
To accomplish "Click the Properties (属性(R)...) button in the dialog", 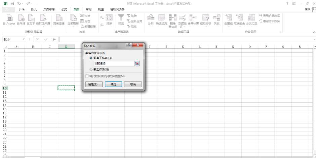I will coord(94,84).
